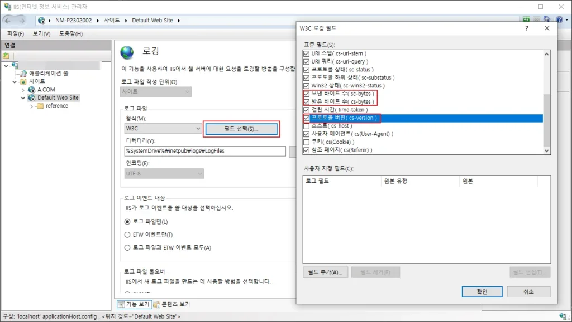Image resolution: width=572 pixels, height=322 pixels.
Task: Click the content view icon at bottom
Action: click(157, 304)
